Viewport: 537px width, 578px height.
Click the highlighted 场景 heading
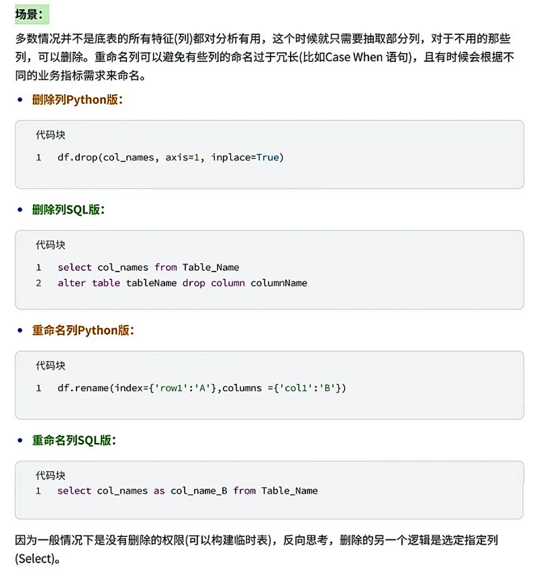pyautogui.click(x=32, y=14)
